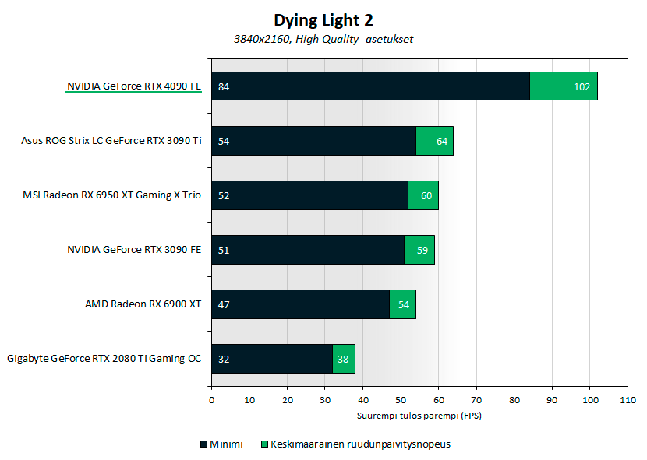Click the average value 60 in the RX 6950 XT bar
The width and height of the screenshot is (647, 460).
point(426,196)
